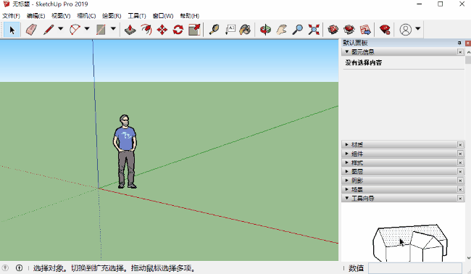Pick the Eraser tool
The image size is (471, 274).
click(31, 30)
